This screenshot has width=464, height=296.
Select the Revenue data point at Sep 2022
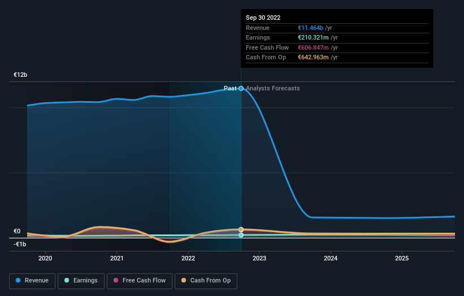click(241, 89)
